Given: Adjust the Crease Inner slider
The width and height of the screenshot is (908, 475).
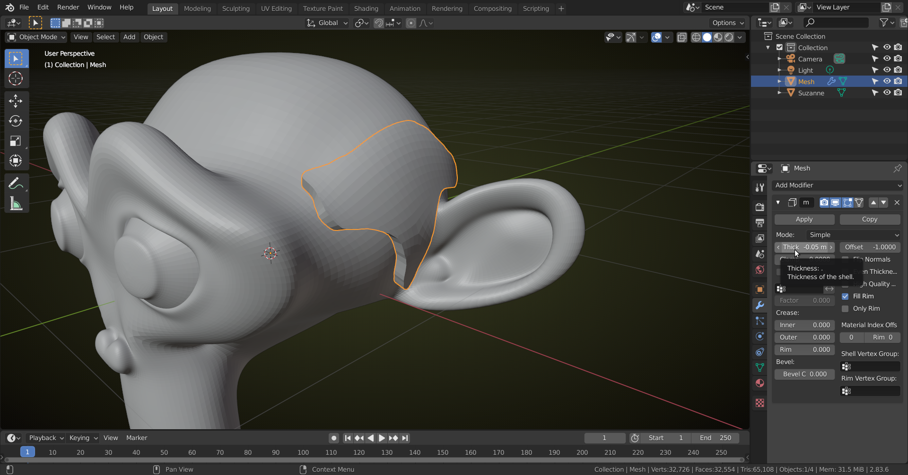Looking at the screenshot, I should coord(804,325).
